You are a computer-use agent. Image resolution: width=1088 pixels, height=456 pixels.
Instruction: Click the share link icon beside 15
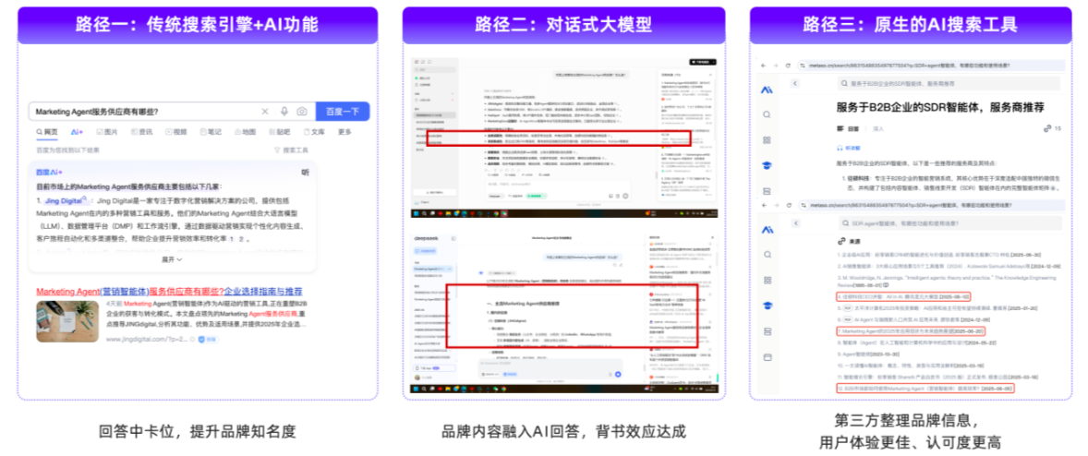point(1046,128)
